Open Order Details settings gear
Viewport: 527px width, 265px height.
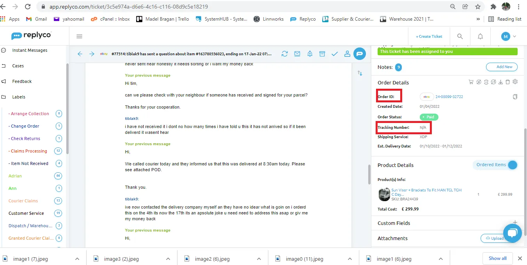515,82
